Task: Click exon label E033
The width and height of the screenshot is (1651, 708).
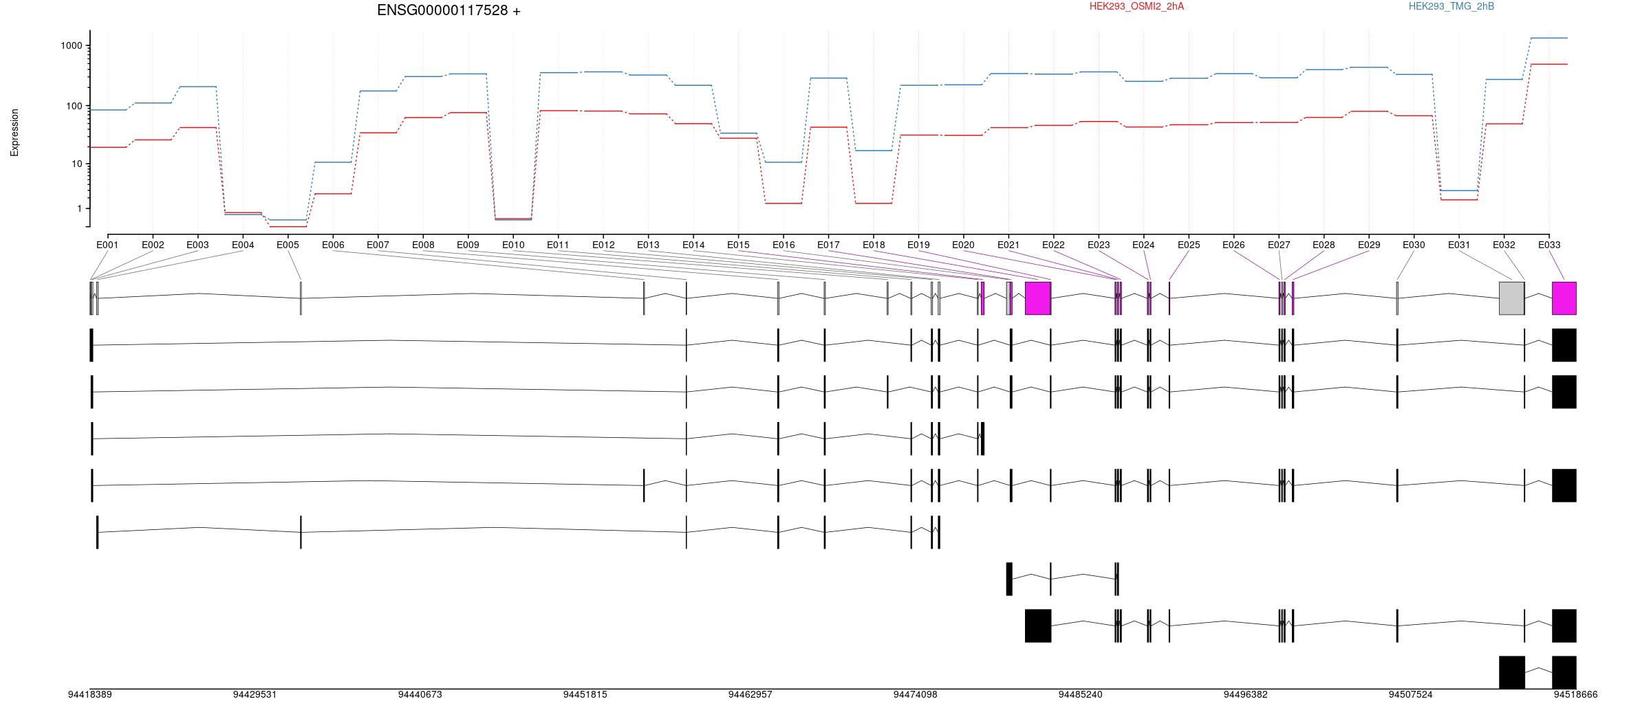Action: click(1549, 245)
